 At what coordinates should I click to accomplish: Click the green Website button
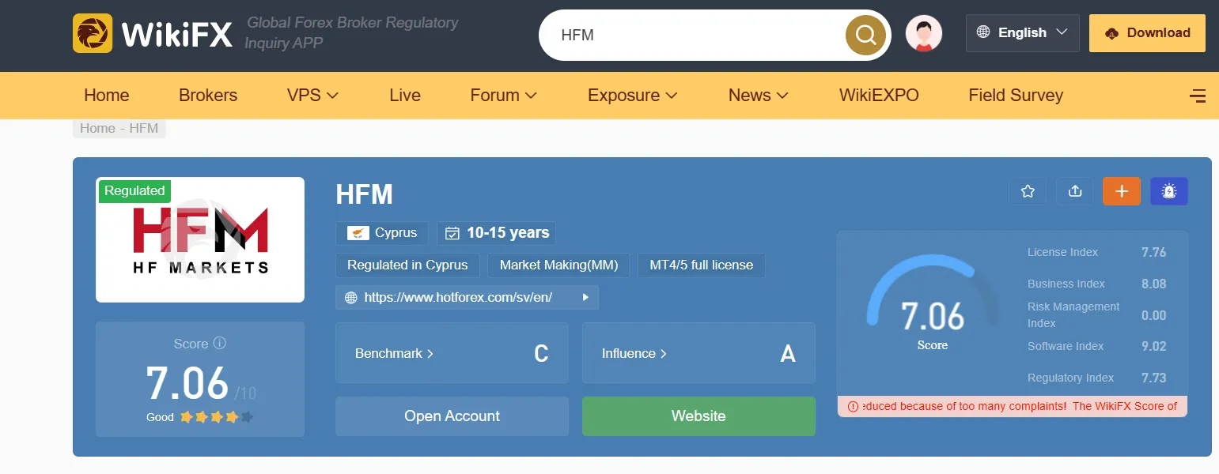point(698,416)
